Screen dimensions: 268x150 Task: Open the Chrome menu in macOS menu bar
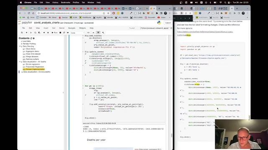pyautogui.click(x=28, y=2)
